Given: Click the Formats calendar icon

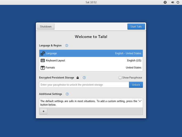Looking at the screenshot, I should tap(43, 68).
